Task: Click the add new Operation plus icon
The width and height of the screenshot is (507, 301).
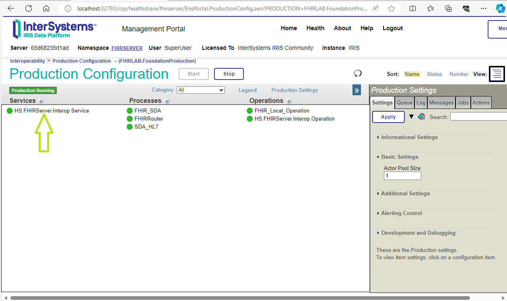Action: tap(289, 101)
